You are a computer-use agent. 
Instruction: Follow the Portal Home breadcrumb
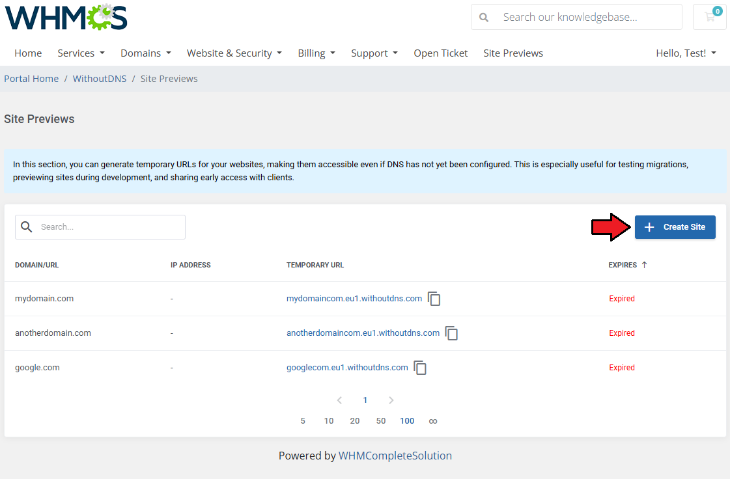tap(31, 79)
